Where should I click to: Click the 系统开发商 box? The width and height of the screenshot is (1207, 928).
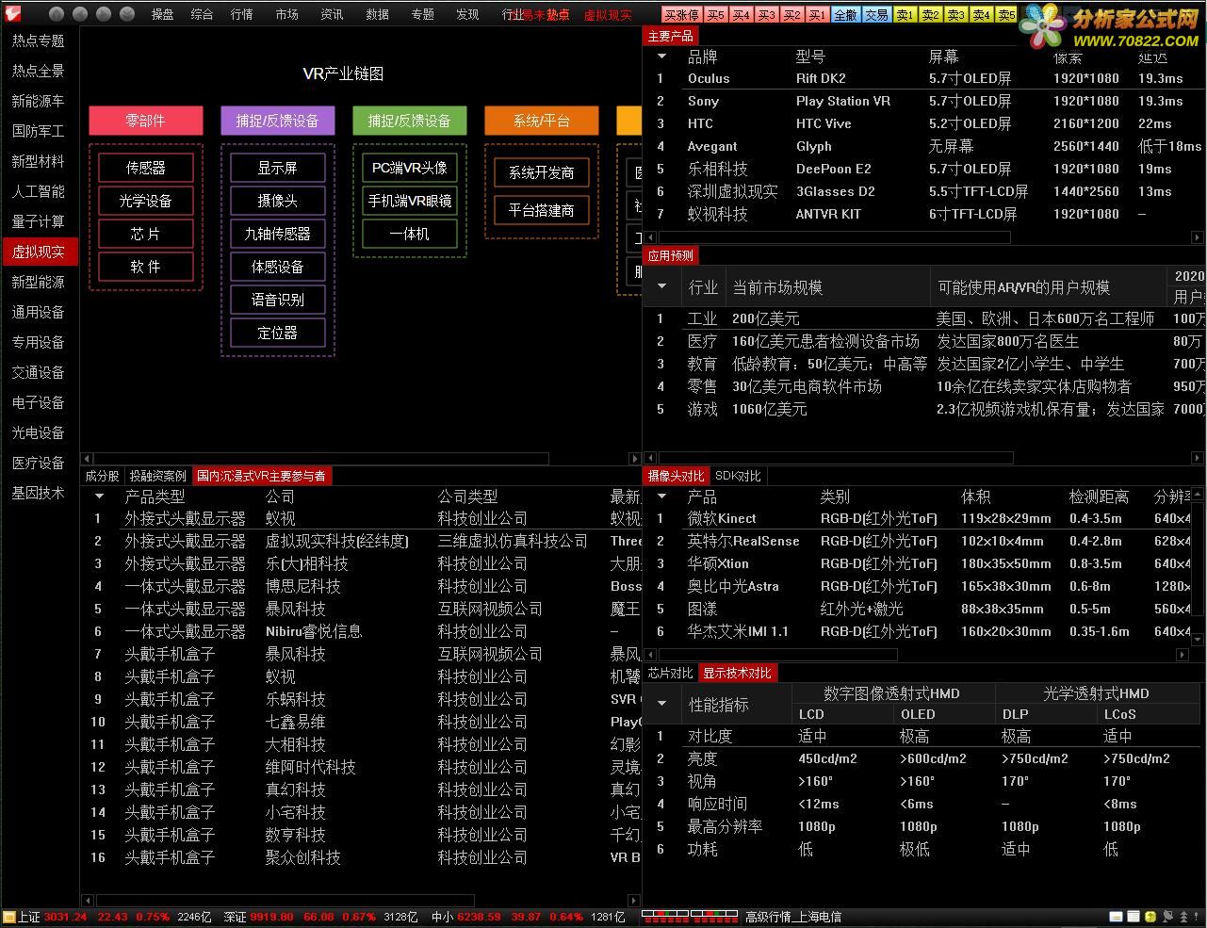[x=542, y=172]
